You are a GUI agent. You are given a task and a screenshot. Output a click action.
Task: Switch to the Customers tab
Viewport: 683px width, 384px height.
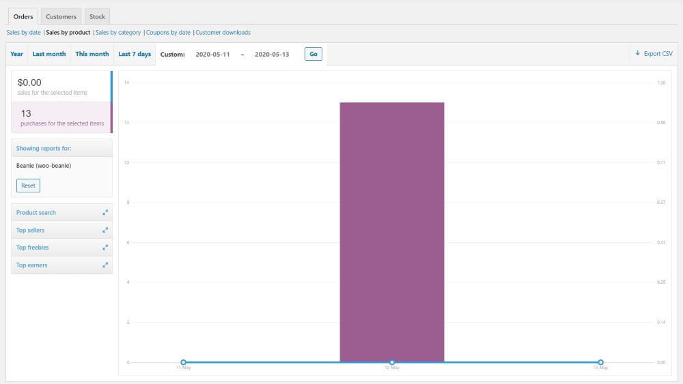(x=61, y=16)
